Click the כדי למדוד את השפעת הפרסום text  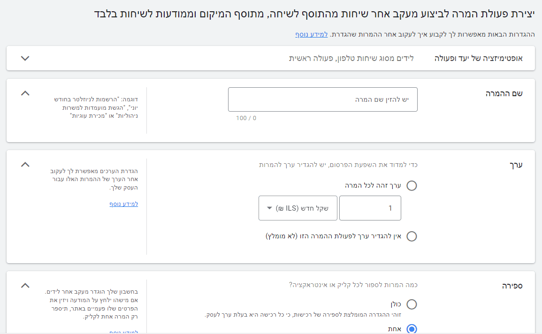[x=338, y=165]
